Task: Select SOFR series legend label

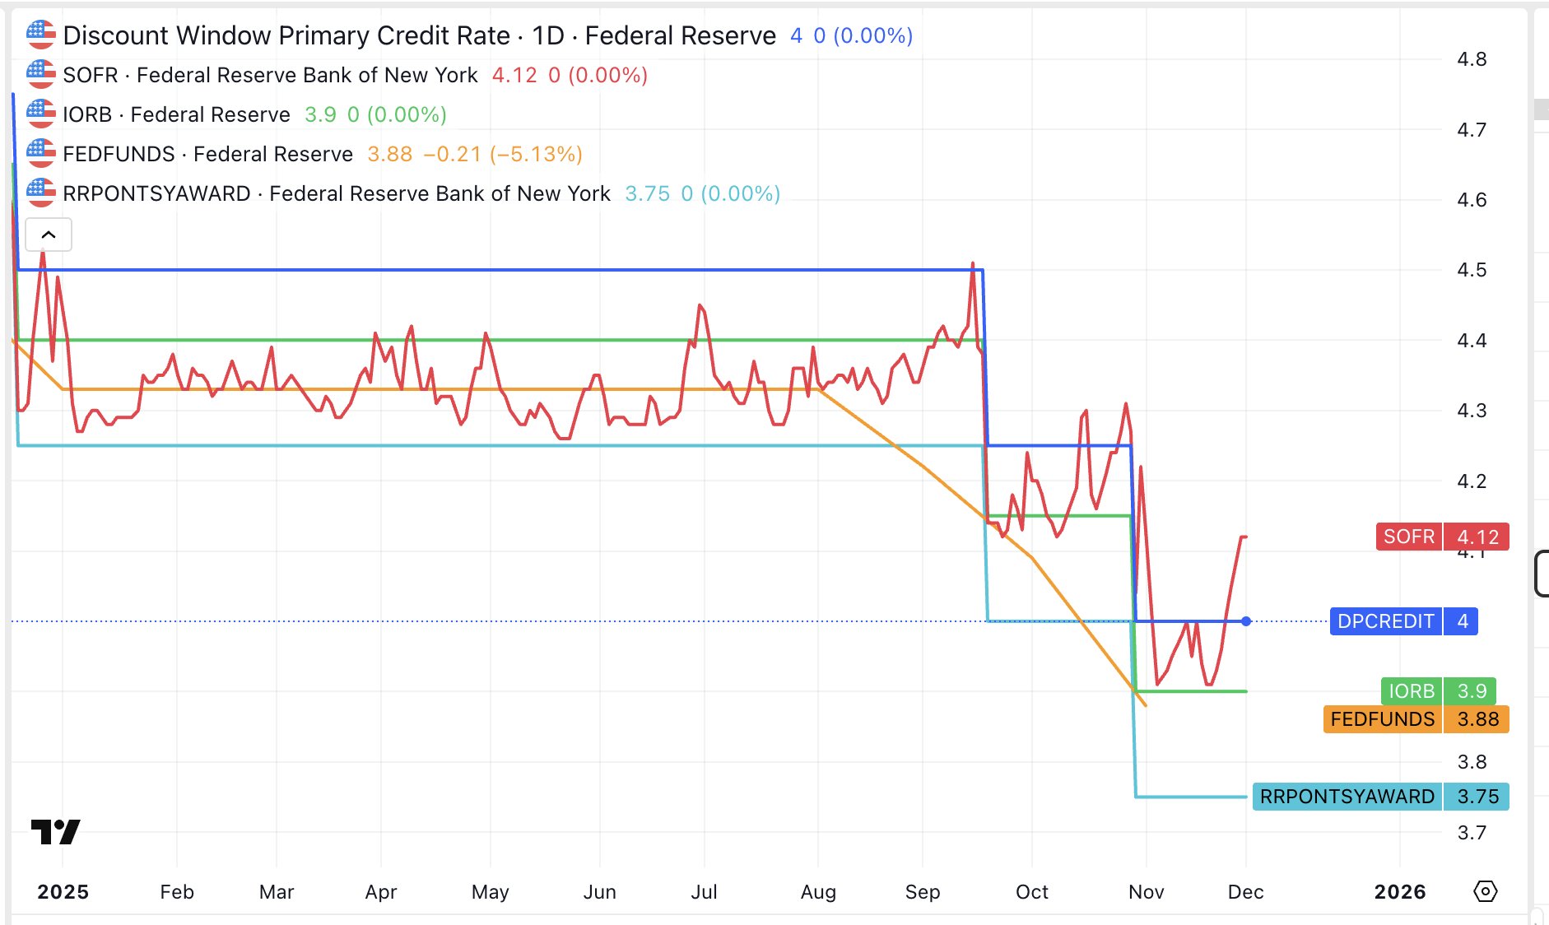Action: coord(270,75)
